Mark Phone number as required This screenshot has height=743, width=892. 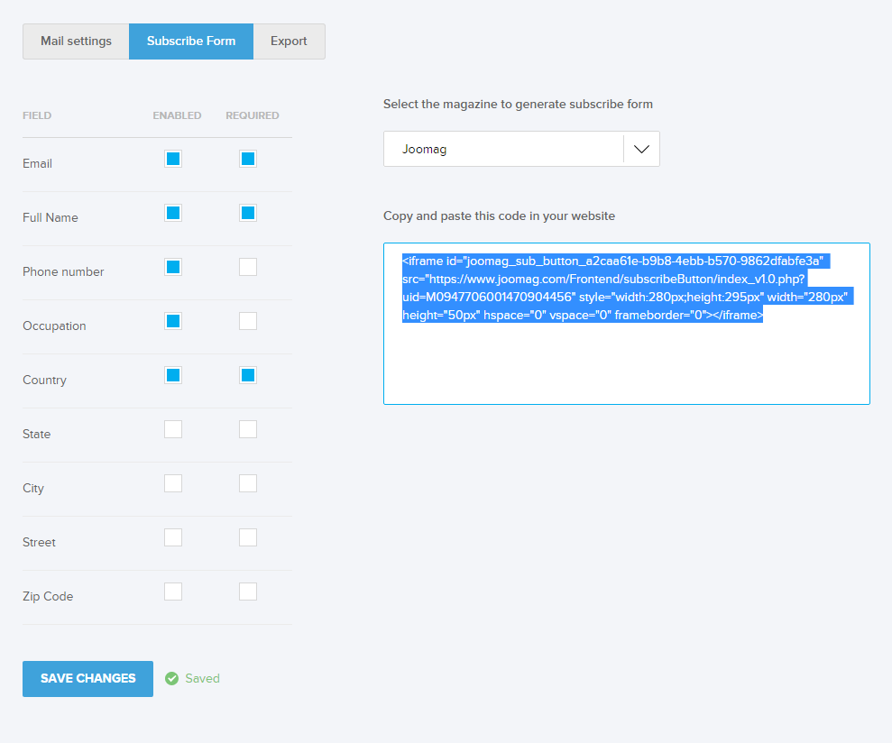click(248, 267)
